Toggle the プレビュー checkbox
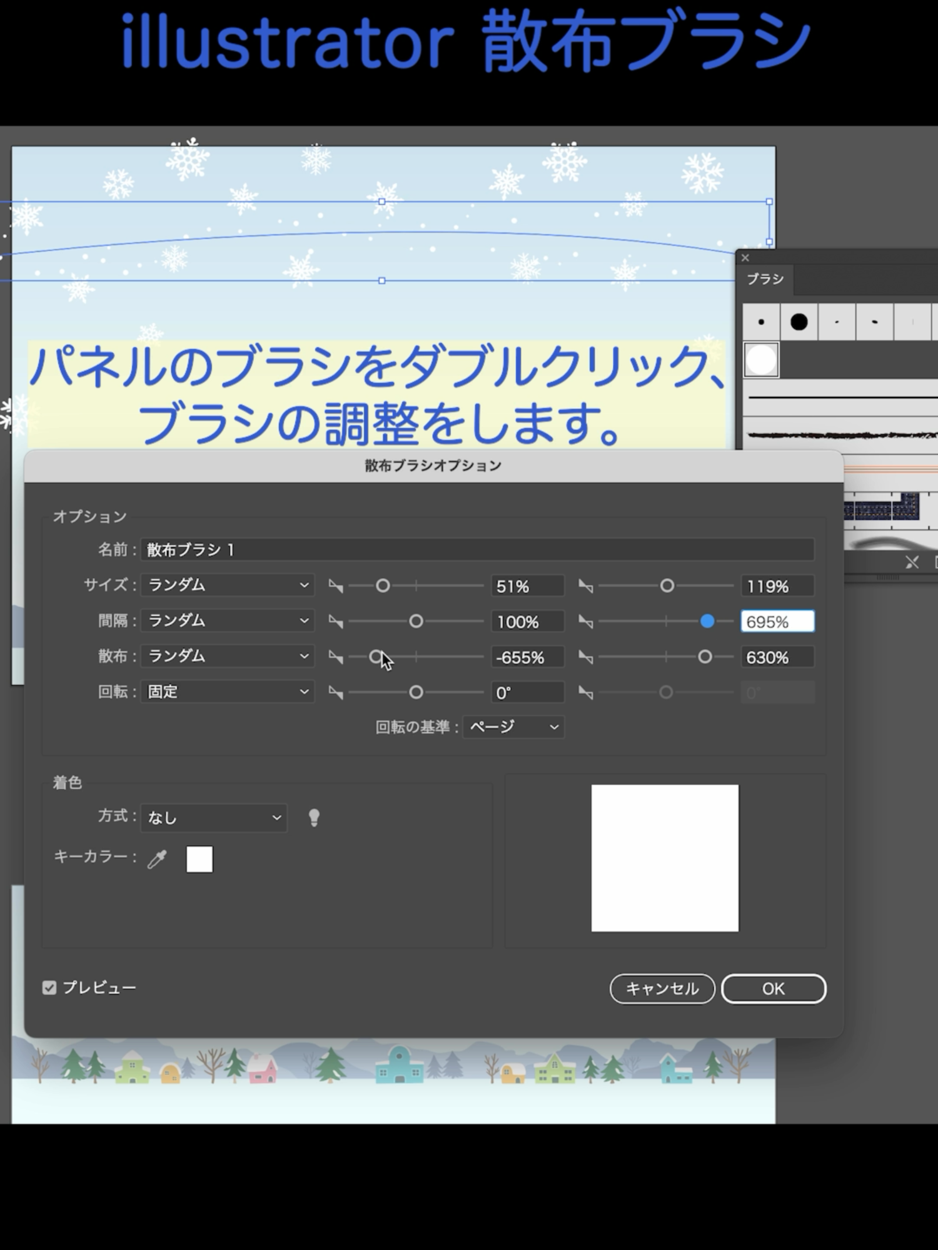938x1250 pixels. tap(49, 987)
